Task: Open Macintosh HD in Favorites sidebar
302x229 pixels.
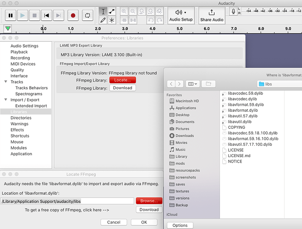Action: (x=184, y=101)
